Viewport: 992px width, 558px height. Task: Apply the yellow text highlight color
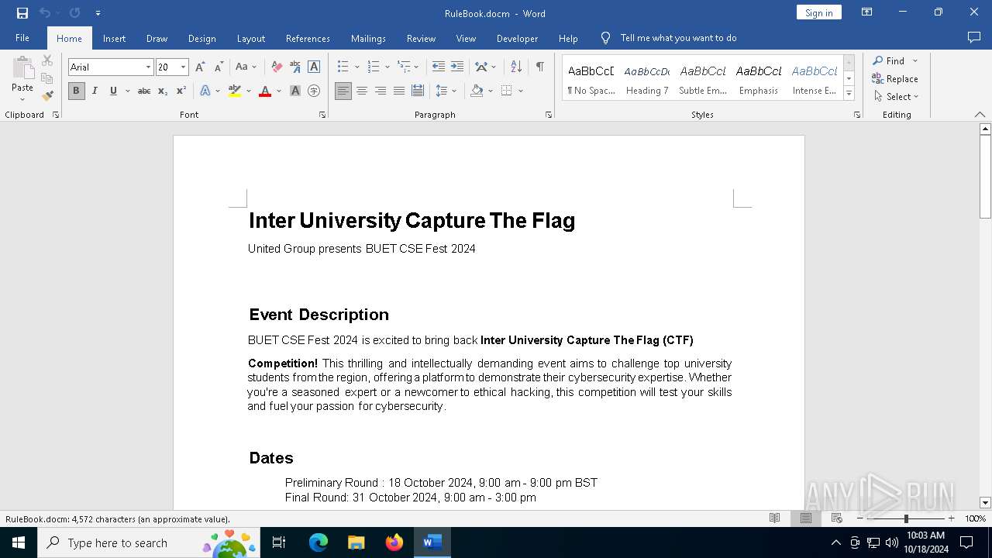(235, 91)
